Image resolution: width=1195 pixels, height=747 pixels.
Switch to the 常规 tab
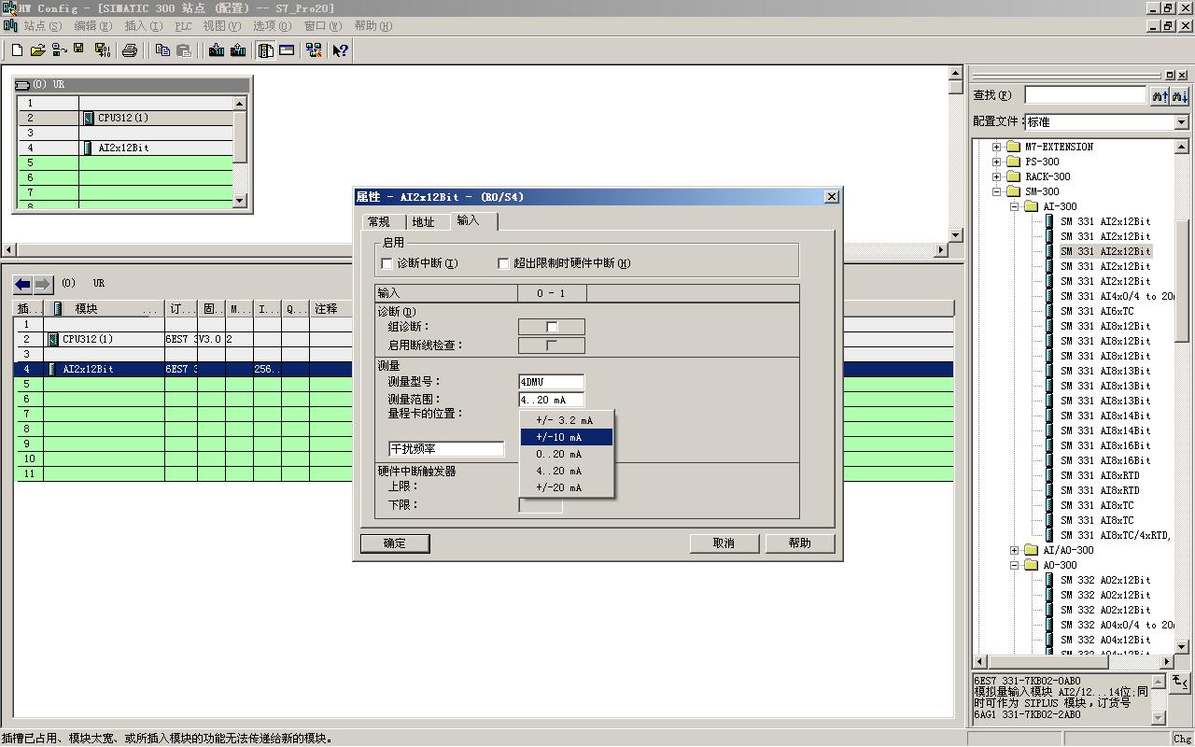[379, 222]
